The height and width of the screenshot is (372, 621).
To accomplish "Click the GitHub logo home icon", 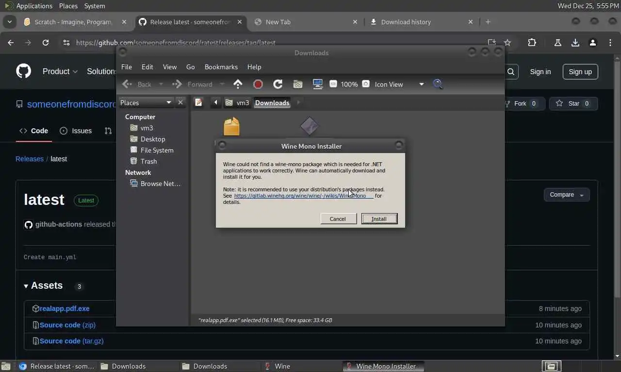I will pyautogui.click(x=23, y=71).
